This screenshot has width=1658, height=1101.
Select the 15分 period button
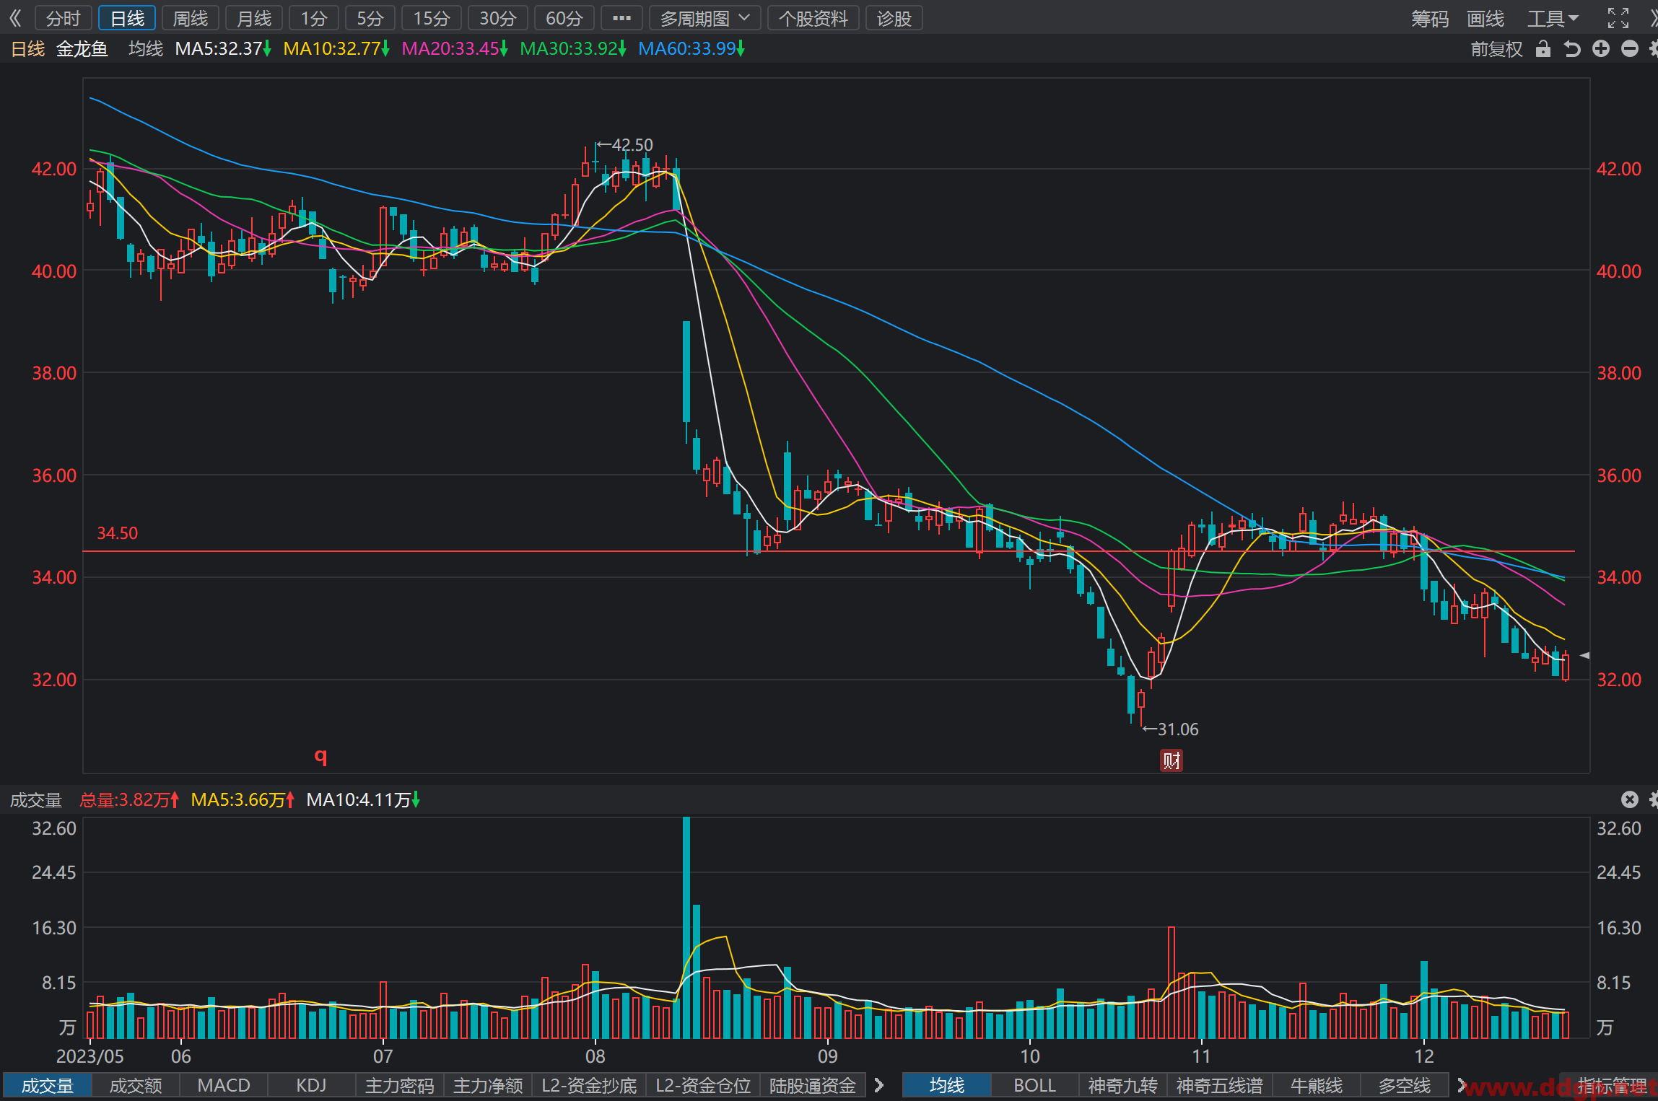(432, 18)
